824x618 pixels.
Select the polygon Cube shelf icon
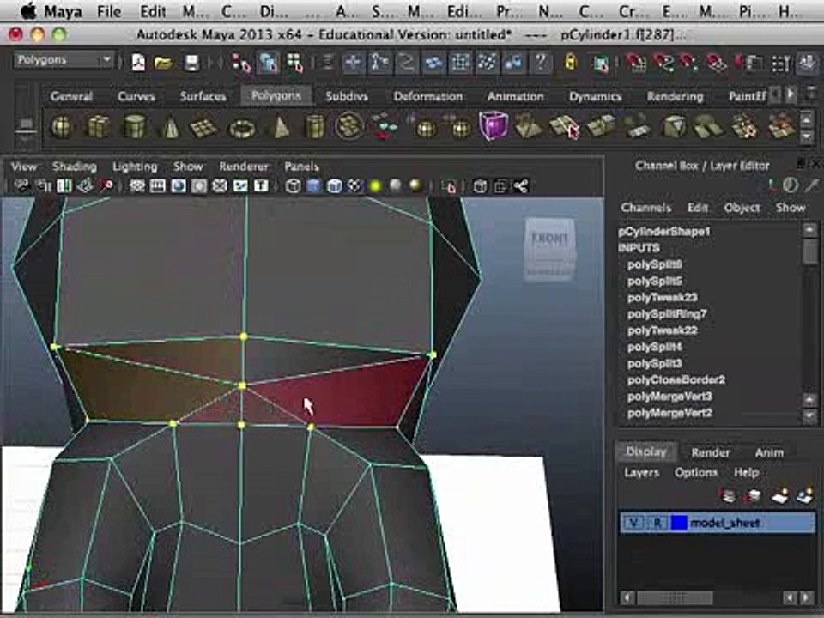pyautogui.click(x=98, y=127)
